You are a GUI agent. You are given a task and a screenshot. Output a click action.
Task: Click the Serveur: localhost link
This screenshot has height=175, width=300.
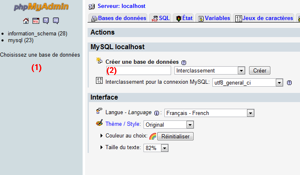pos(121,6)
